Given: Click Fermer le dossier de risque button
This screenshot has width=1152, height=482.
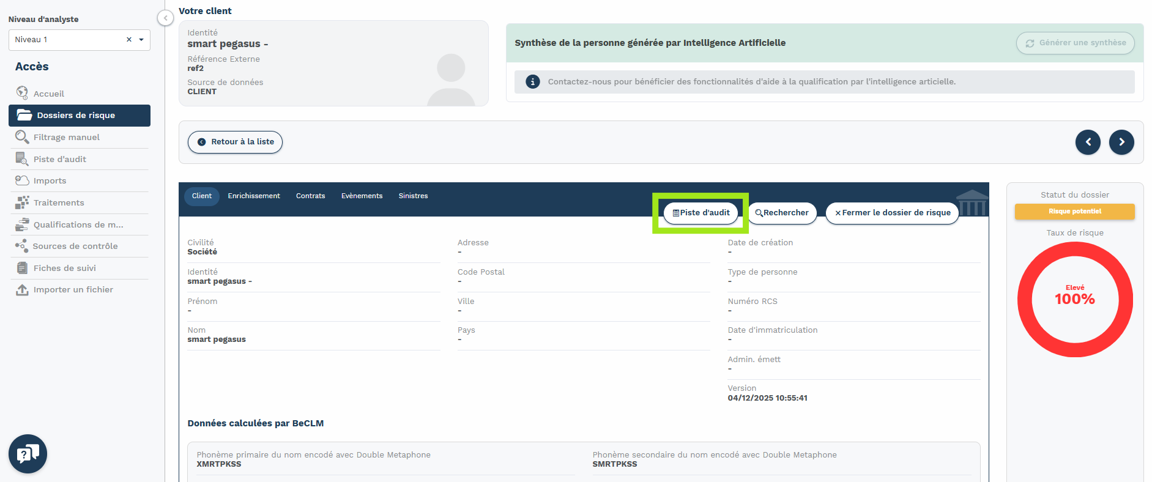Looking at the screenshot, I should 892,213.
